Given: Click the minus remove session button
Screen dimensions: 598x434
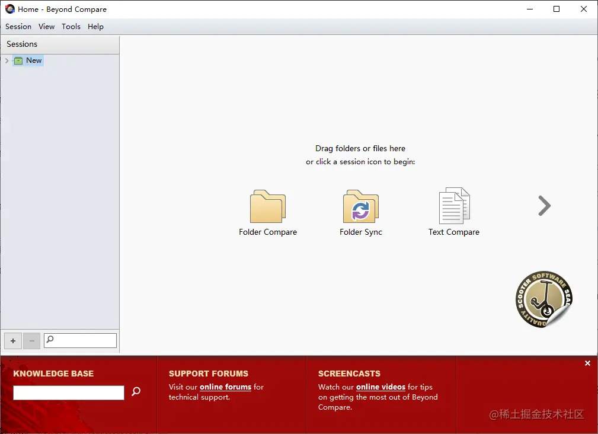Looking at the screenshot, I should point(31,340).
